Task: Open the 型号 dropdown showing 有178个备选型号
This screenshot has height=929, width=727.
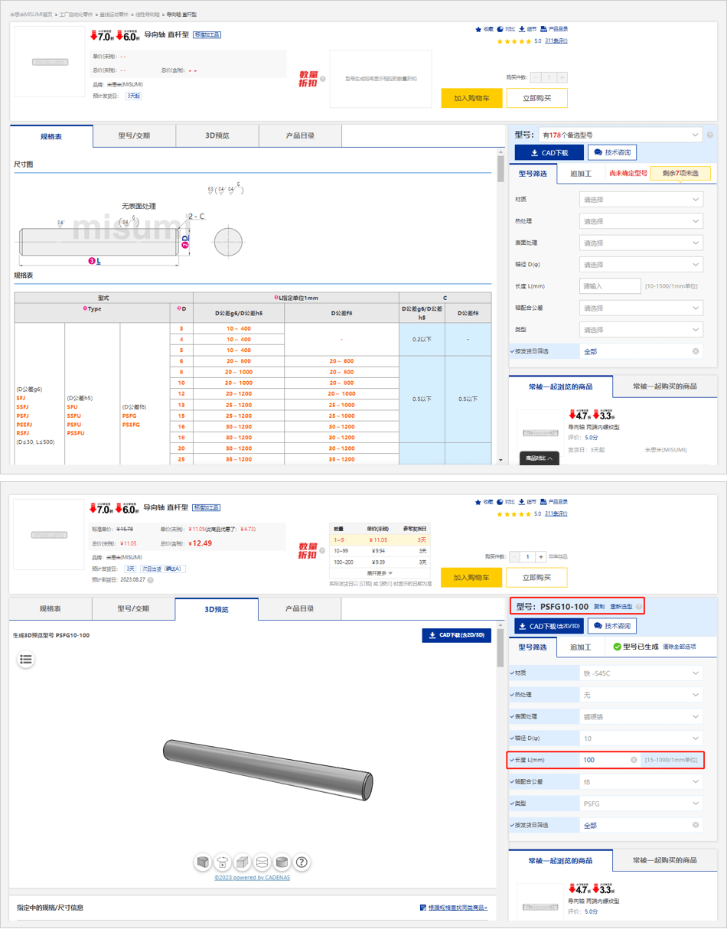Action: [620, 135]
